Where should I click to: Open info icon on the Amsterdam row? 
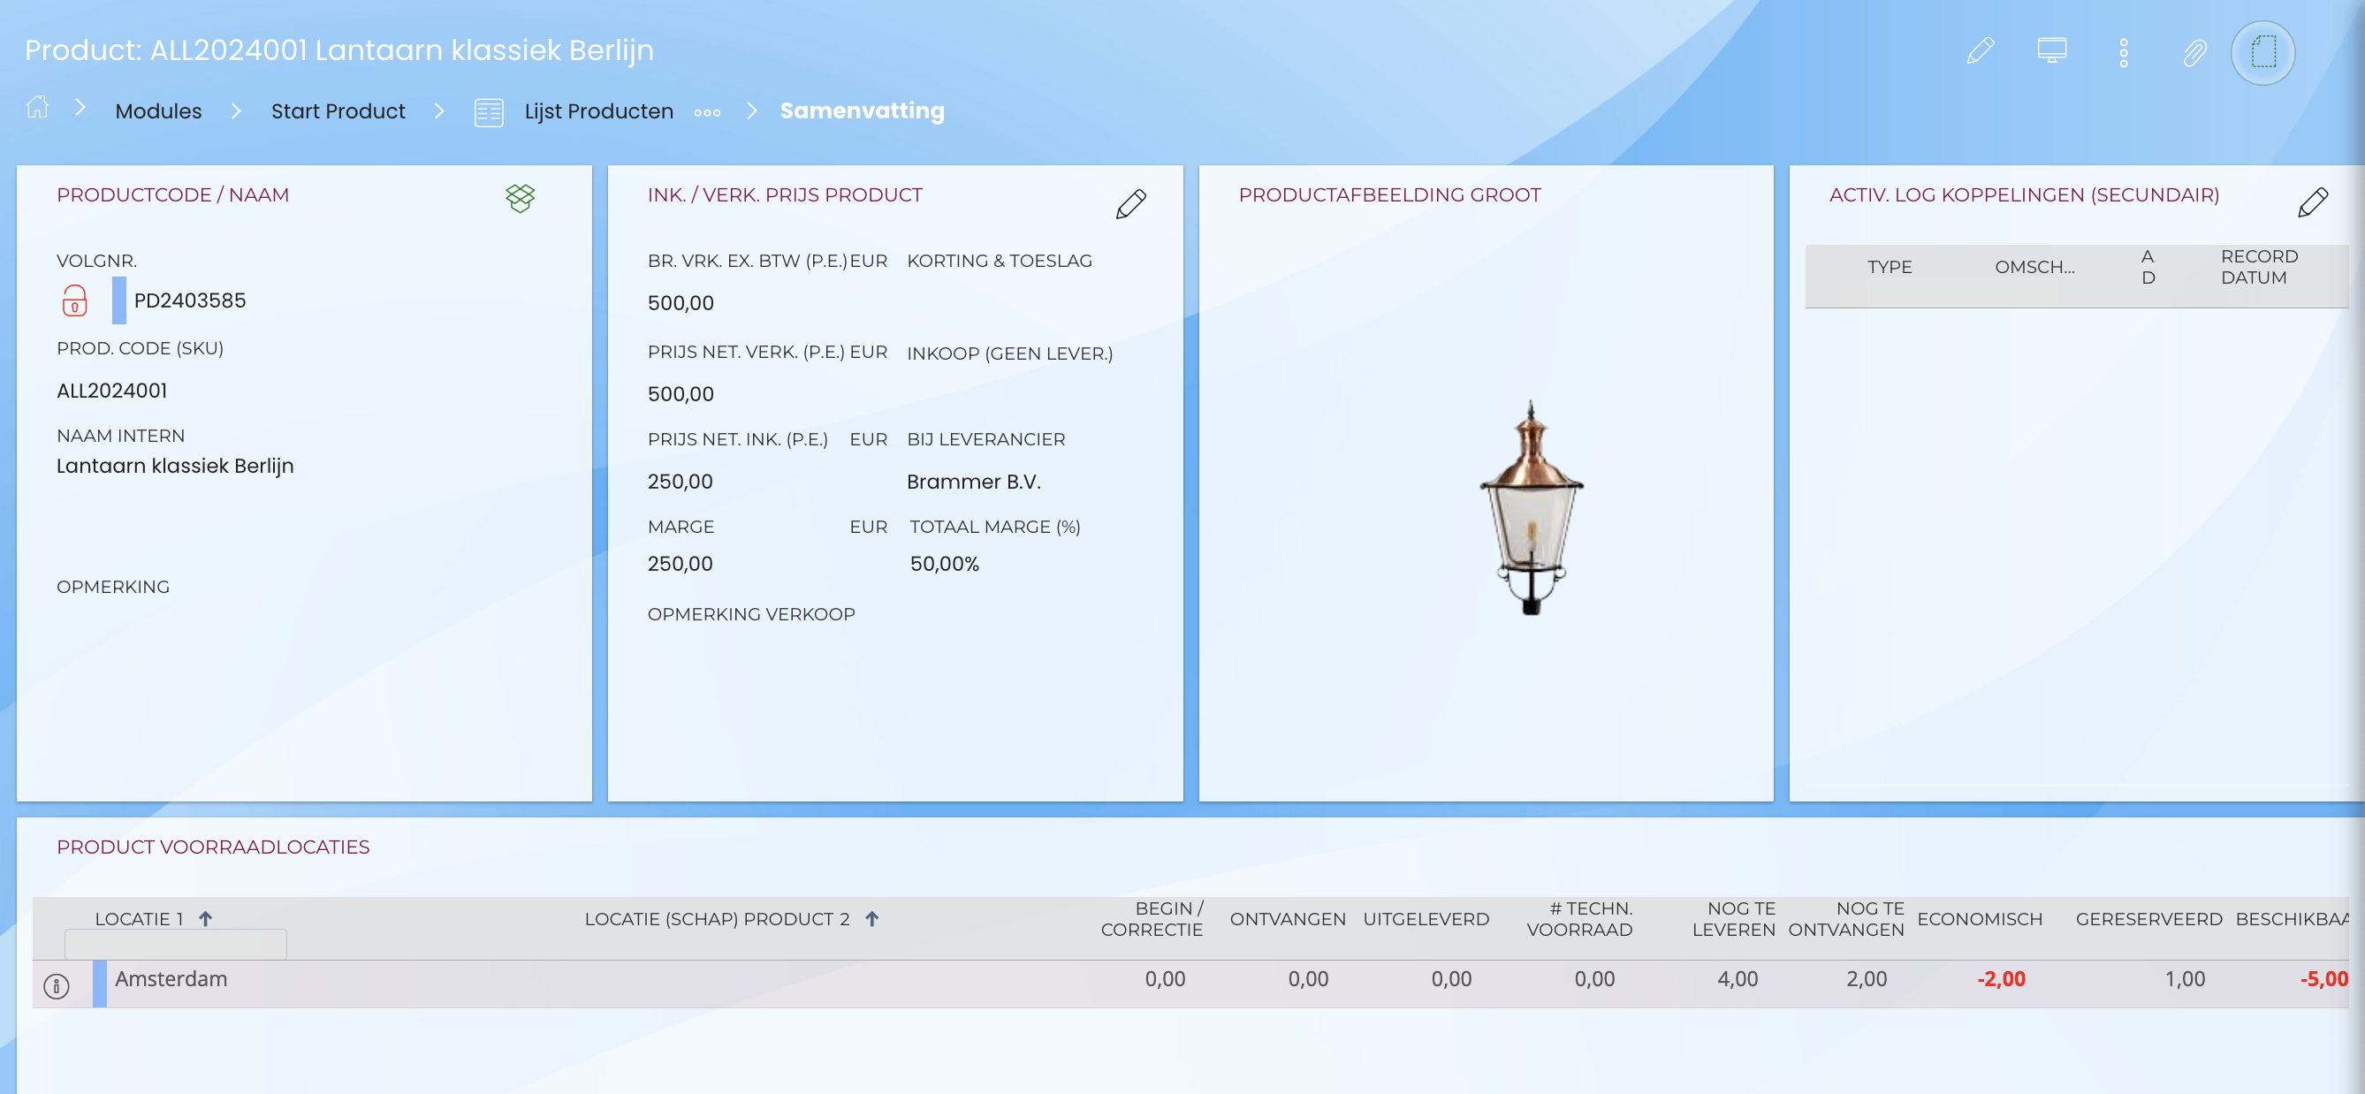coord(56,985)
